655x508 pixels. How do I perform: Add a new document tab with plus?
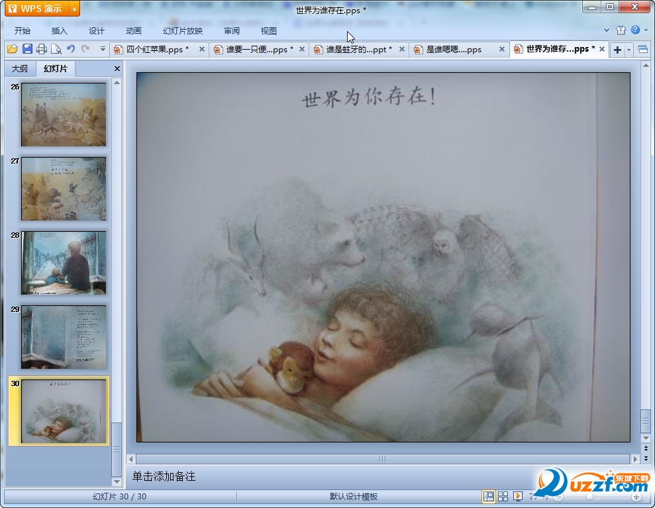coord(617,50)
